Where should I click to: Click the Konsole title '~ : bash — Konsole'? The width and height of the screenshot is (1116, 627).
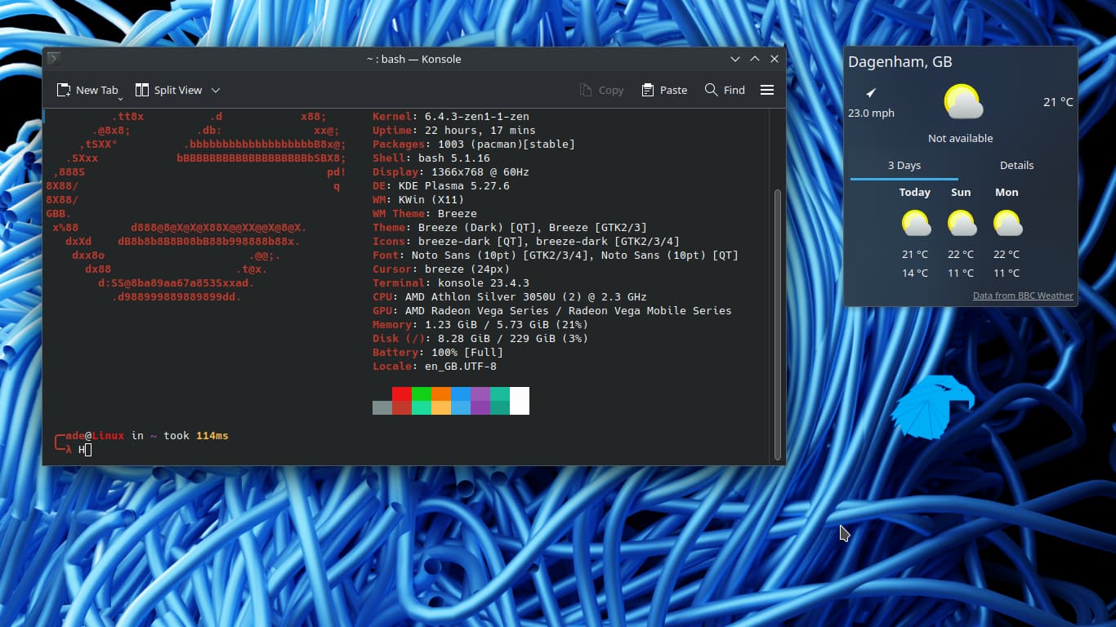coord(413,59)
